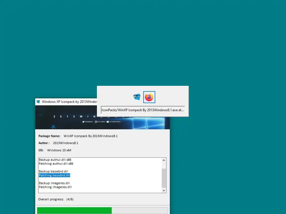Click the installer window title text

coord(69,101)
